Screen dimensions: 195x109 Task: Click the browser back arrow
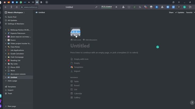6,7
